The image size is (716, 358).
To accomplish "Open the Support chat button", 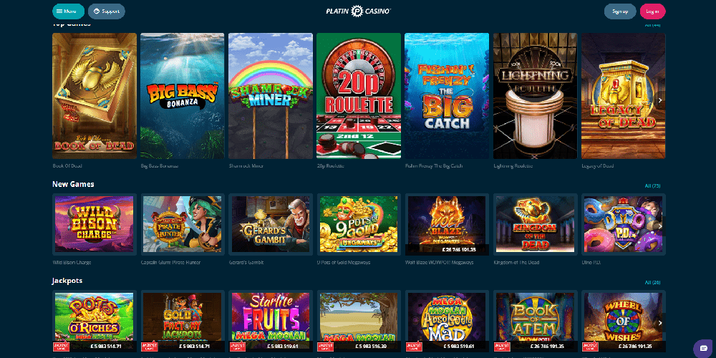I will coord(107,11).
